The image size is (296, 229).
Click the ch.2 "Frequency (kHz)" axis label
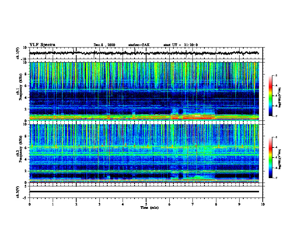[21, 149]
